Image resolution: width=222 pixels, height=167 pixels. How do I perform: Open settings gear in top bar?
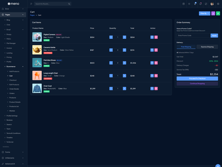[218, 4]
